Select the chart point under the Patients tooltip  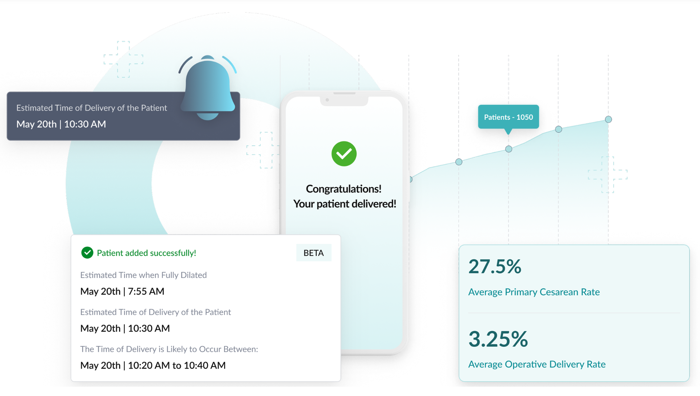pos(509,149)
